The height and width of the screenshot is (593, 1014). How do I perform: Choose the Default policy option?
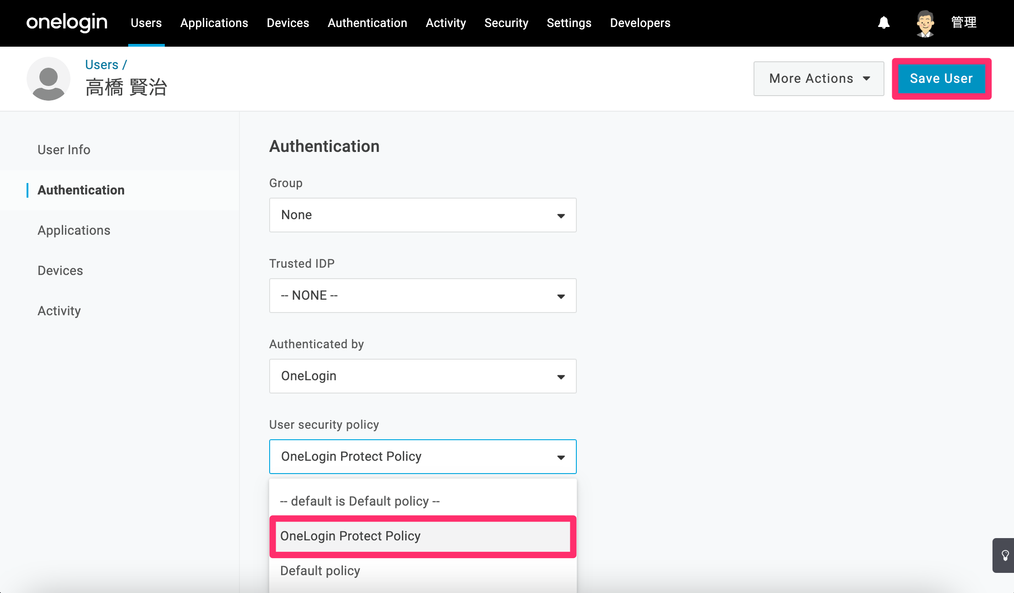[423, 571]
